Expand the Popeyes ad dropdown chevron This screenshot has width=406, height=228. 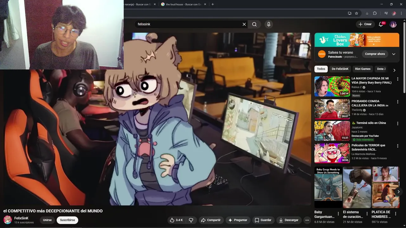[x=394, y=54]
